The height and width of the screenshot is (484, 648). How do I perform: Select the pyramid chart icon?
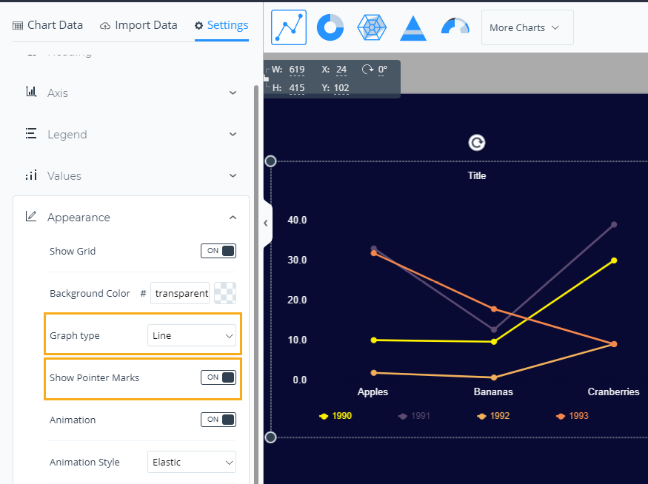(x=413, y=28)
